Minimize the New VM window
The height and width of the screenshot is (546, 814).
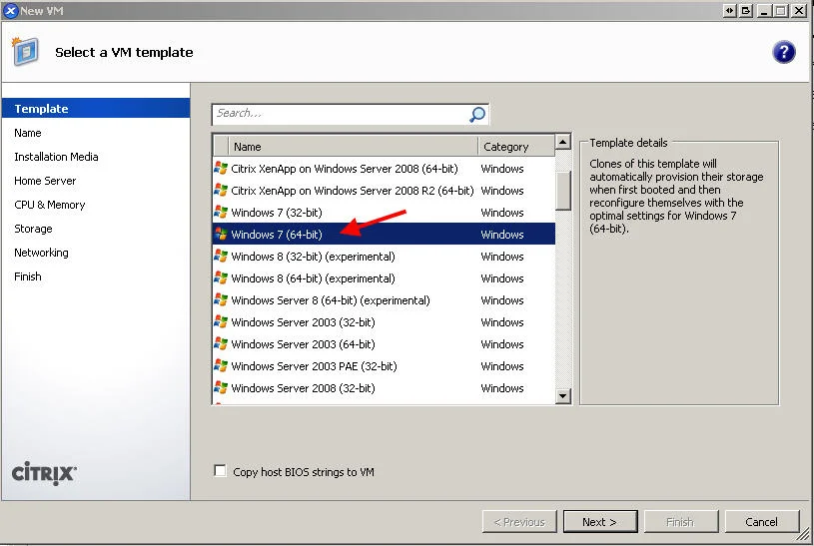click(764, 10)
